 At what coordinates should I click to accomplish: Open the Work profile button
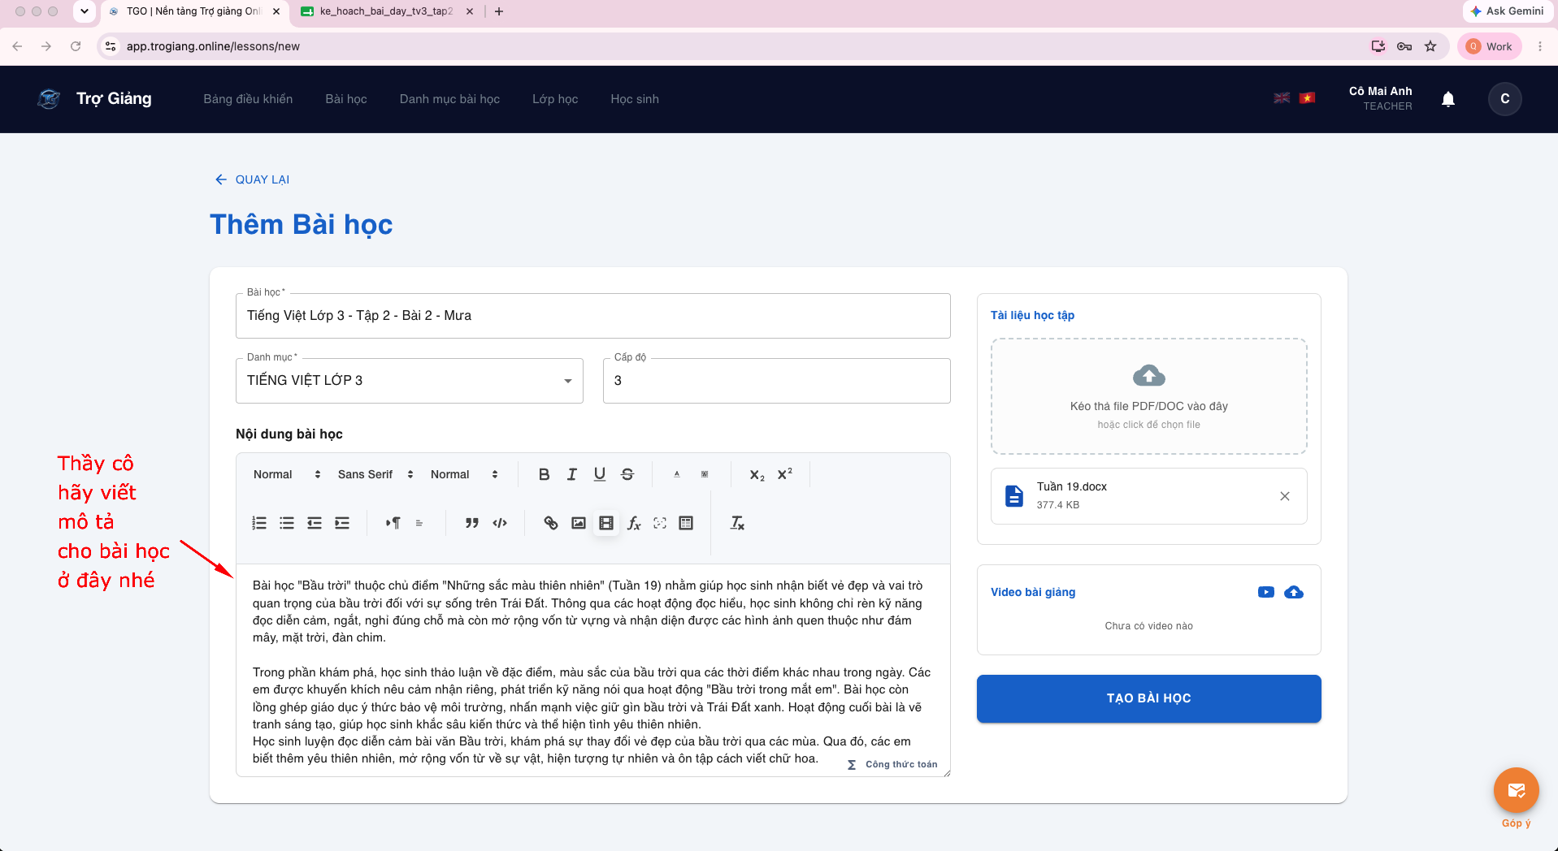[1490, 46]
